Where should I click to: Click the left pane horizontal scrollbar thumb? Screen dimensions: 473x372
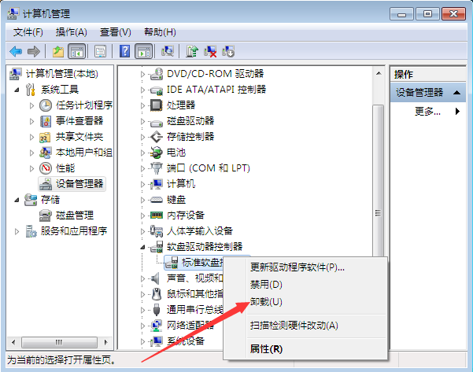(x=60, y=342)
